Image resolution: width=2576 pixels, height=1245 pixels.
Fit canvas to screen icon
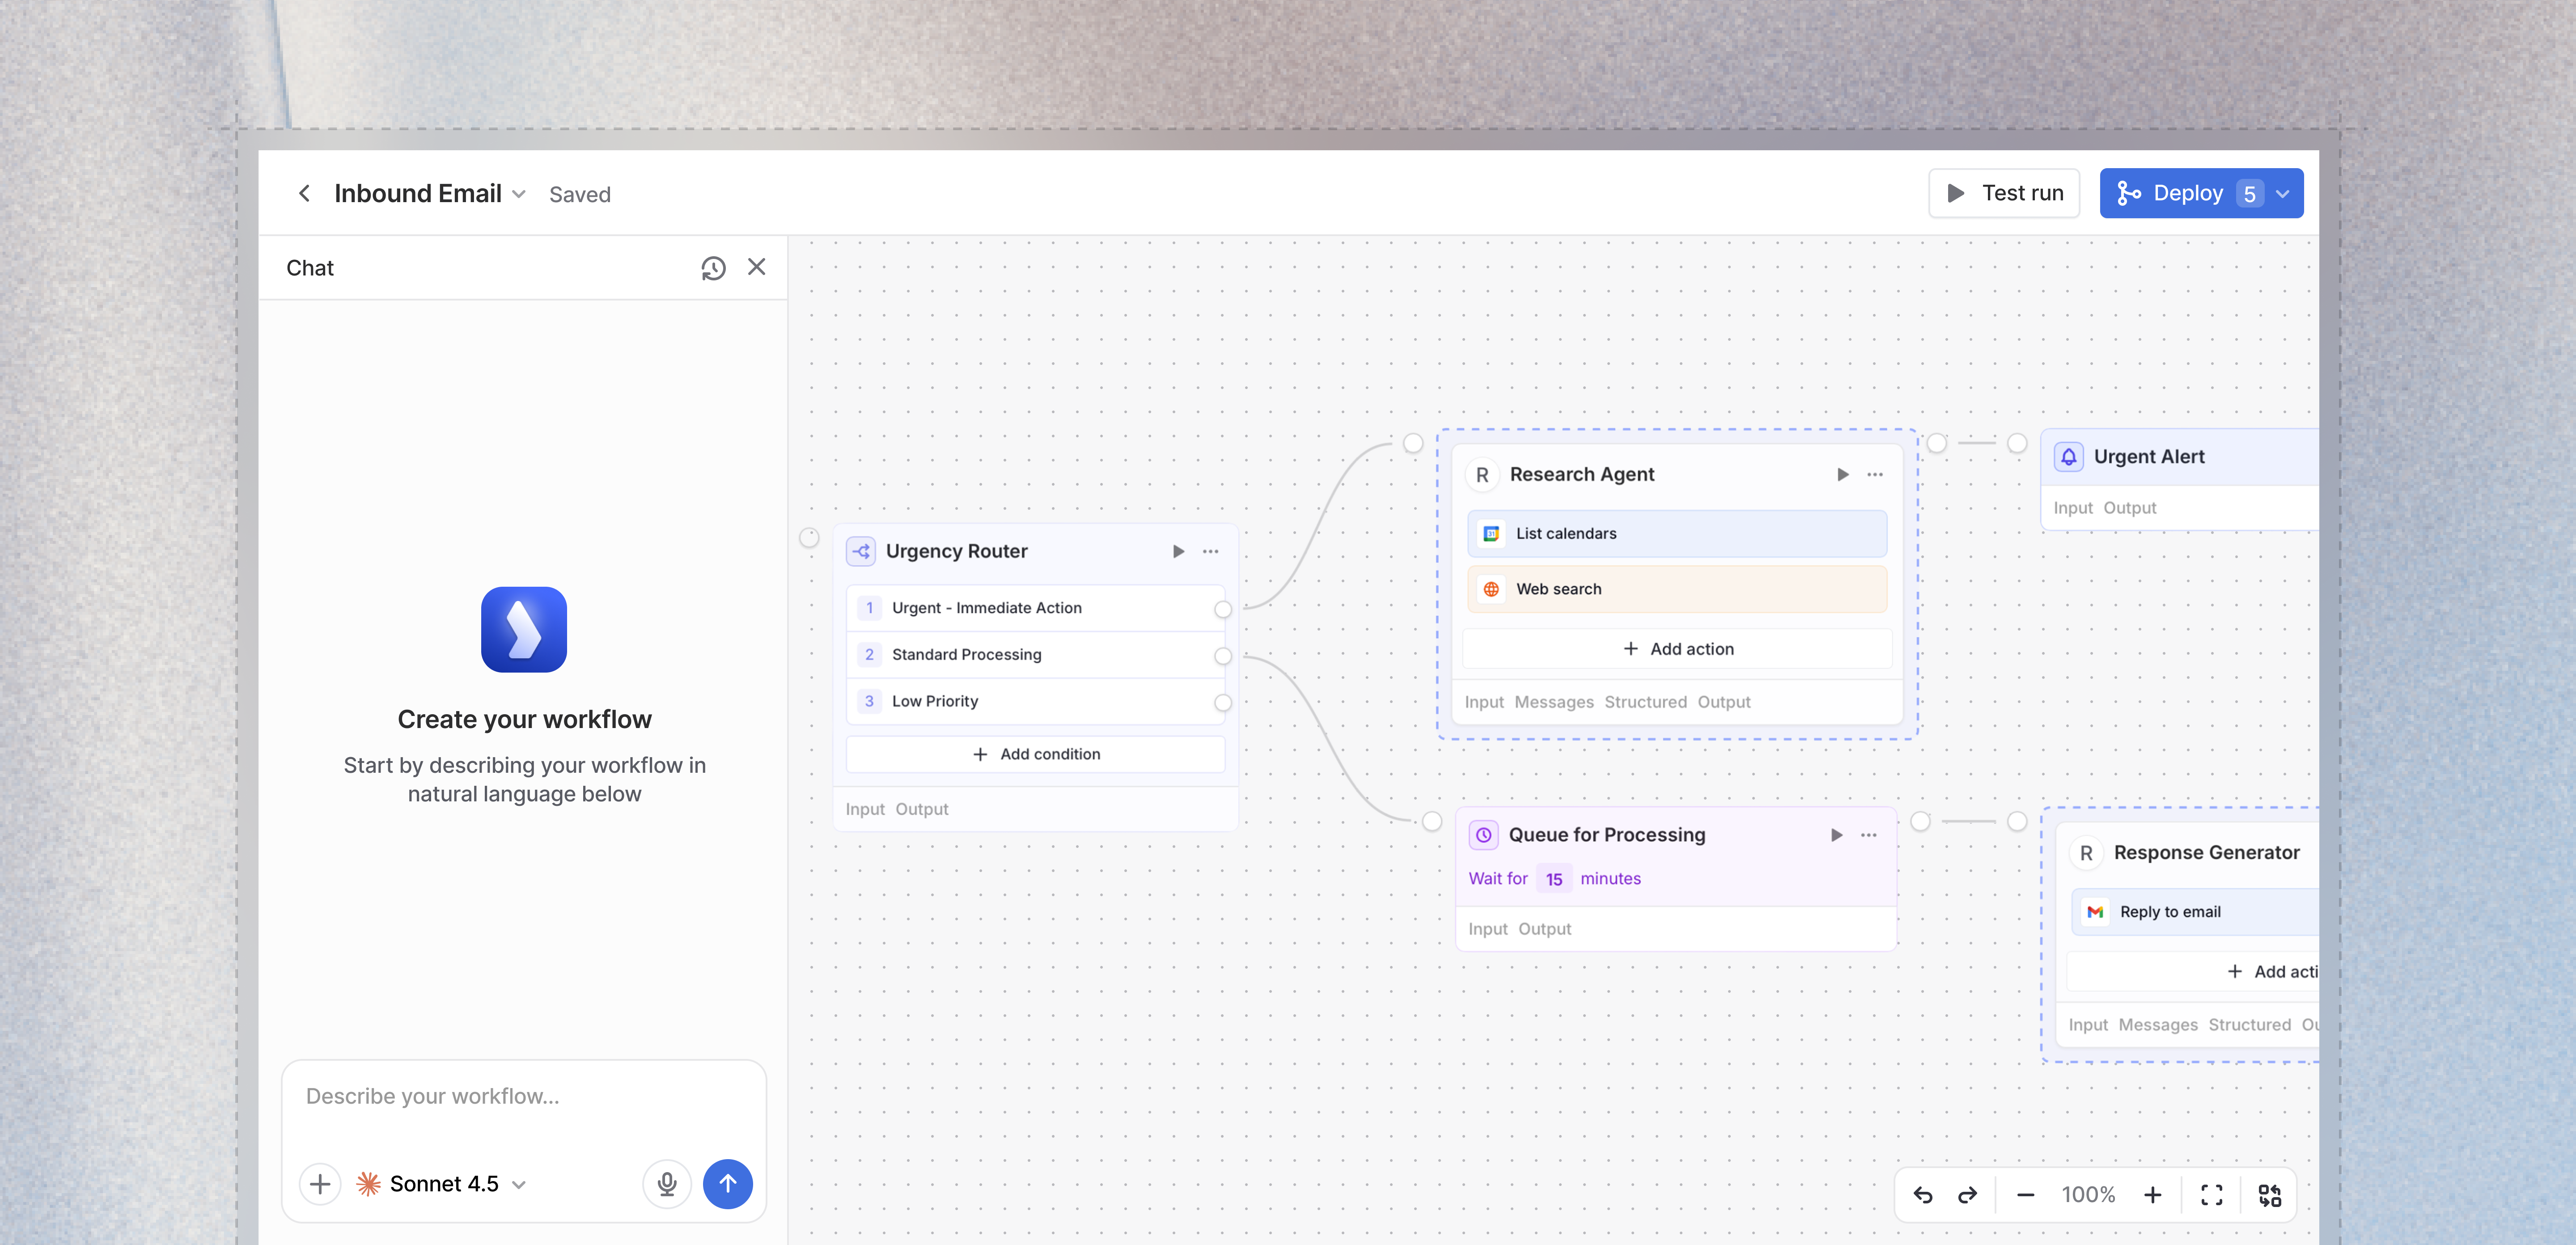click(x=2211, y=1195)
